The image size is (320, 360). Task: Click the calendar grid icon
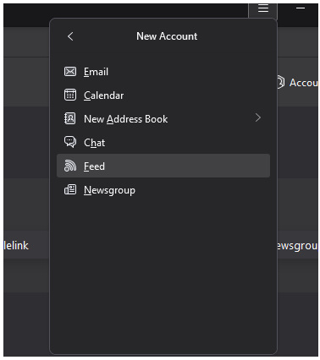[x=70, y=95]
